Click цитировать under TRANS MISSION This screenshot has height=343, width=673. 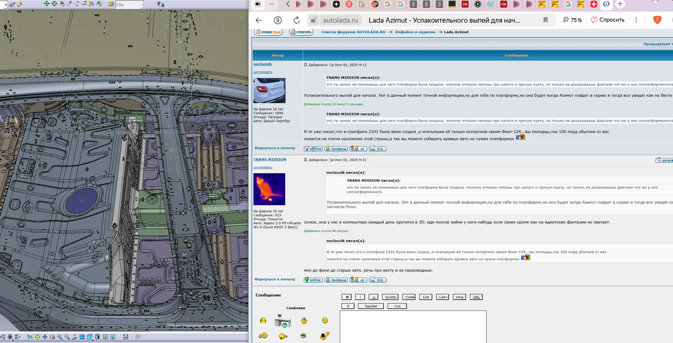263,167
